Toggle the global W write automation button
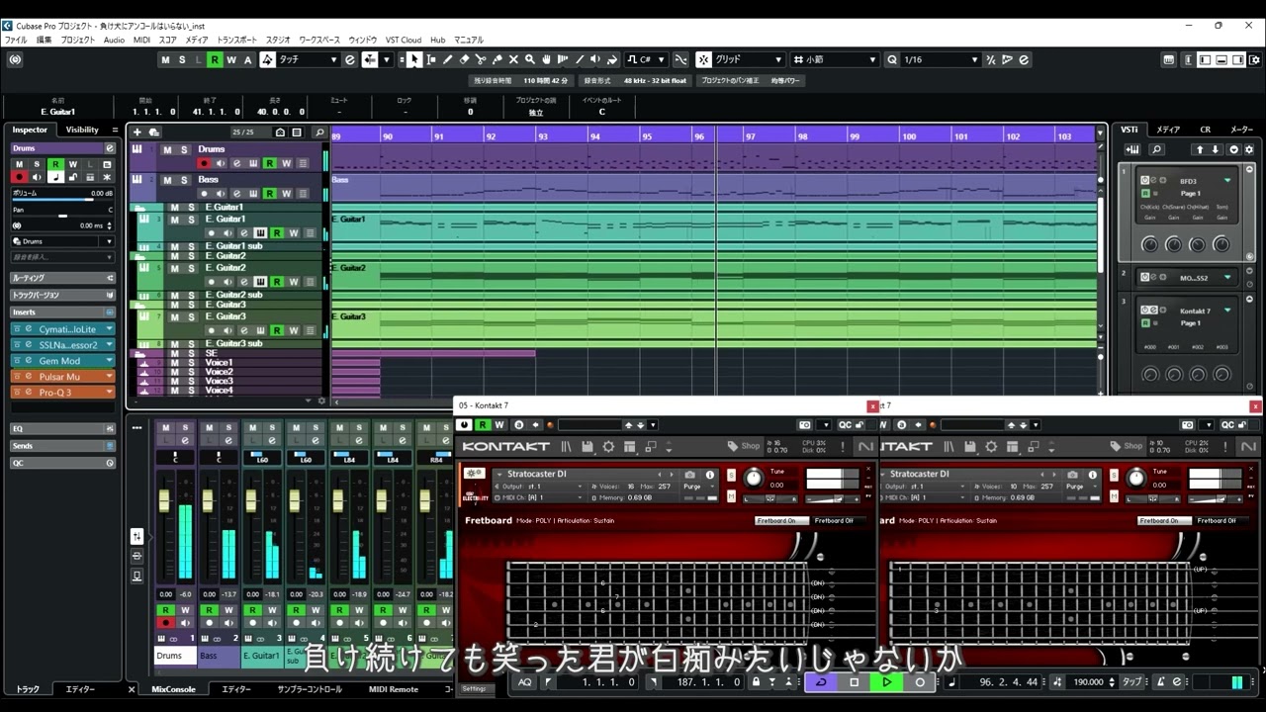 (231, 59)
